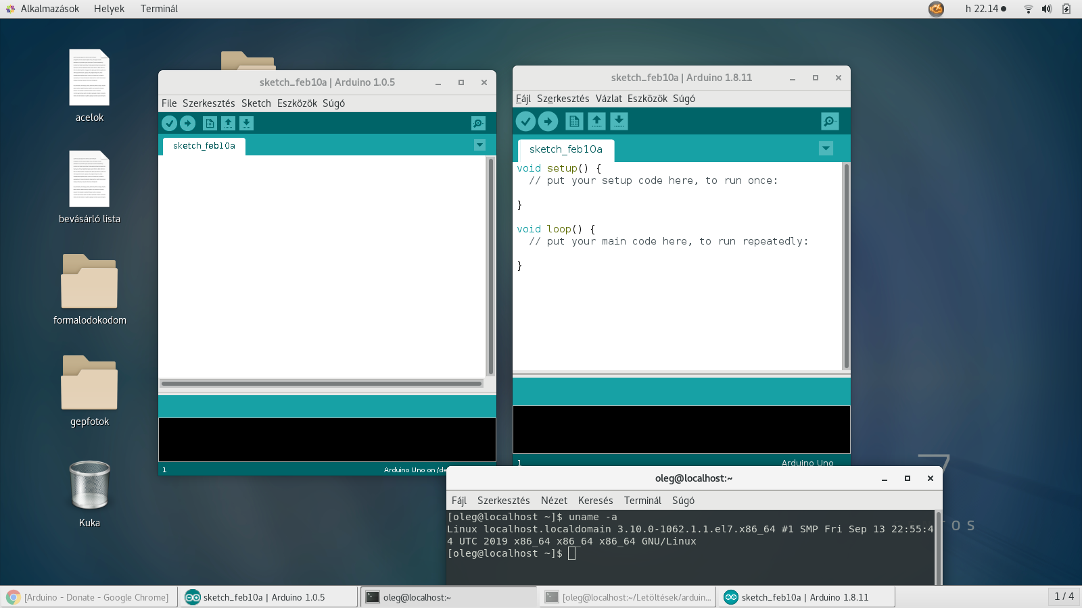
Task: Click Open sketch icon in Arduino 1.0.5
Action: click(x=228, y=123)
